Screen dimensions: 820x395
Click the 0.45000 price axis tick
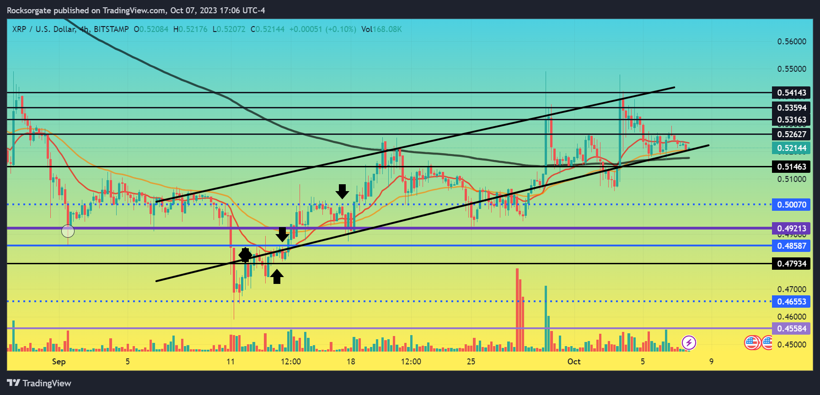tap(792, 345)
